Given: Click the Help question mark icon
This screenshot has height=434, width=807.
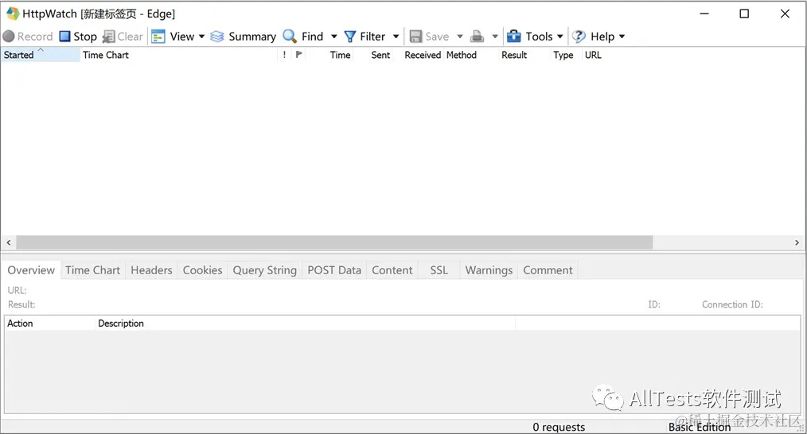Looking at the screenshot, I should (579, 37).
